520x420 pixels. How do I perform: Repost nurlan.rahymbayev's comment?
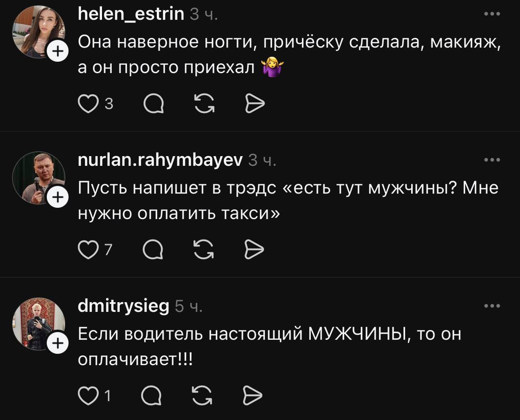click(204, 250)
